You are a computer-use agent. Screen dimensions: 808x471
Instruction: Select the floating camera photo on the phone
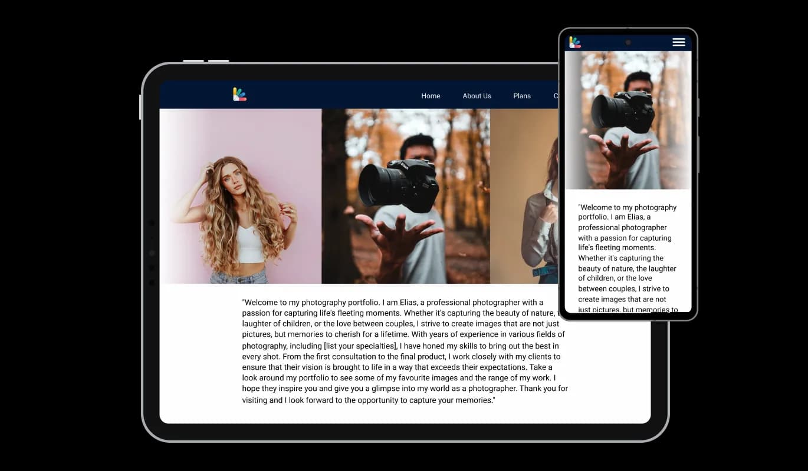coord(628,120)
